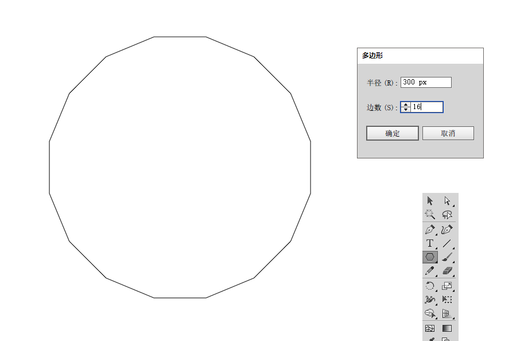
Task: Click the 半径 (R) radius input field
Action: coord(426,82)
